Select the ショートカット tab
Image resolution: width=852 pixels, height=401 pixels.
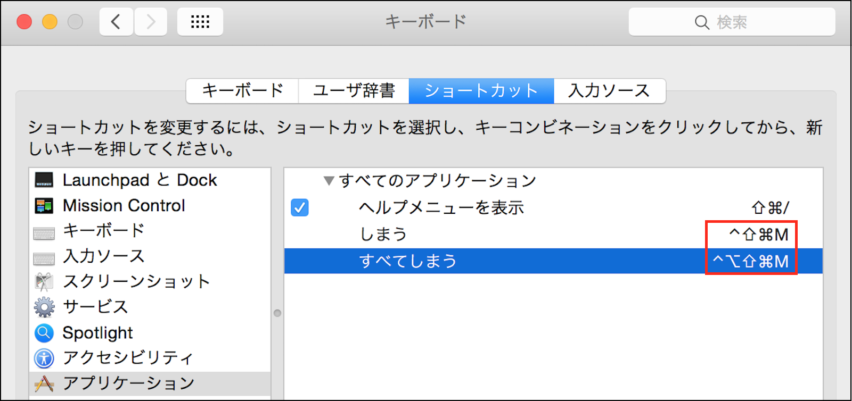tap(481, 91)
